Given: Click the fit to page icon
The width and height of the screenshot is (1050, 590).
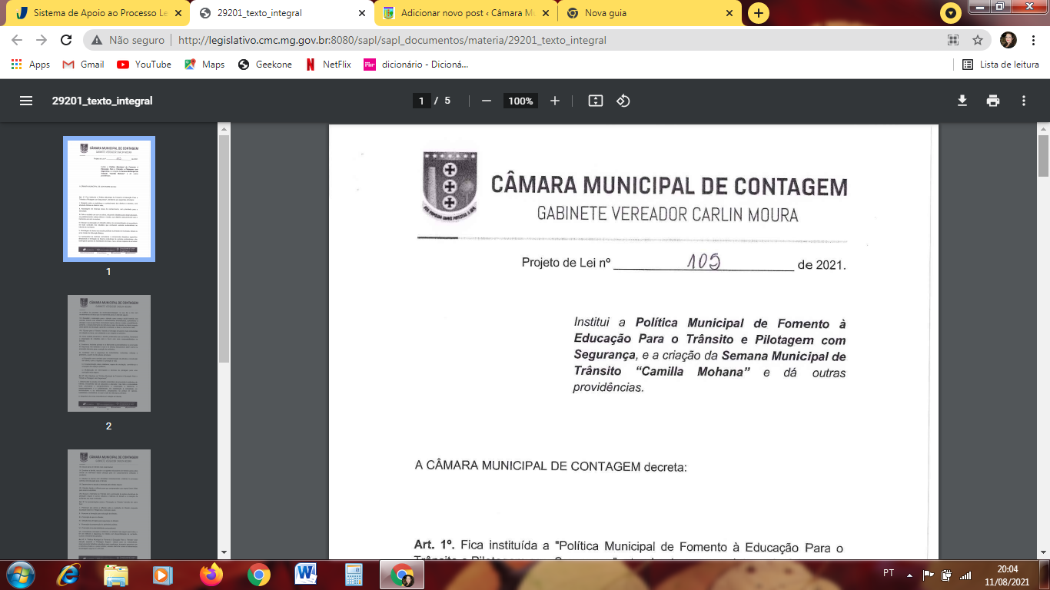Looking at the screenshot, I should tap(595, 101).
